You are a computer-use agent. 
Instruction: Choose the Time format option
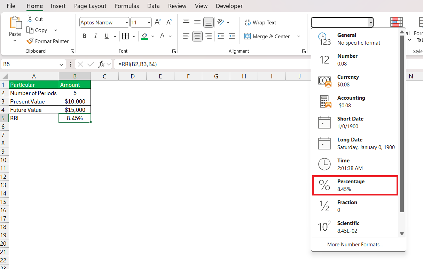(355, 164)
